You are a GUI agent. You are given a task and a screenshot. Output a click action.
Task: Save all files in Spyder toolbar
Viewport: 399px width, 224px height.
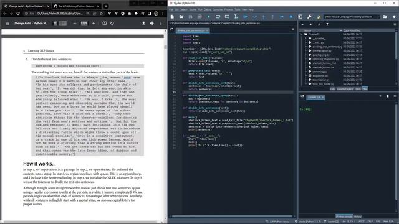pos(199,17)
